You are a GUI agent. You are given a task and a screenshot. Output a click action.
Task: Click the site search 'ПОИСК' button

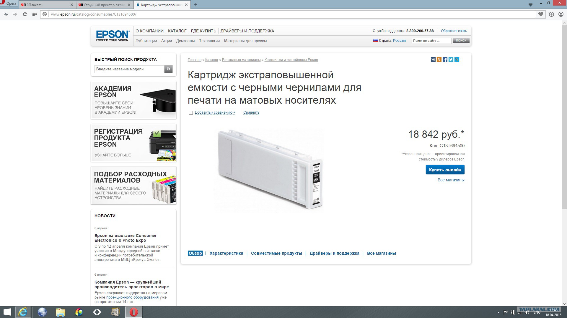pos(461,41)
